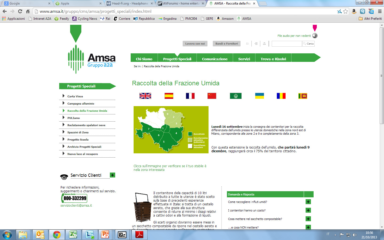Select the Chinese flag
Screen dimensions: 384x240
click(212, 96)
